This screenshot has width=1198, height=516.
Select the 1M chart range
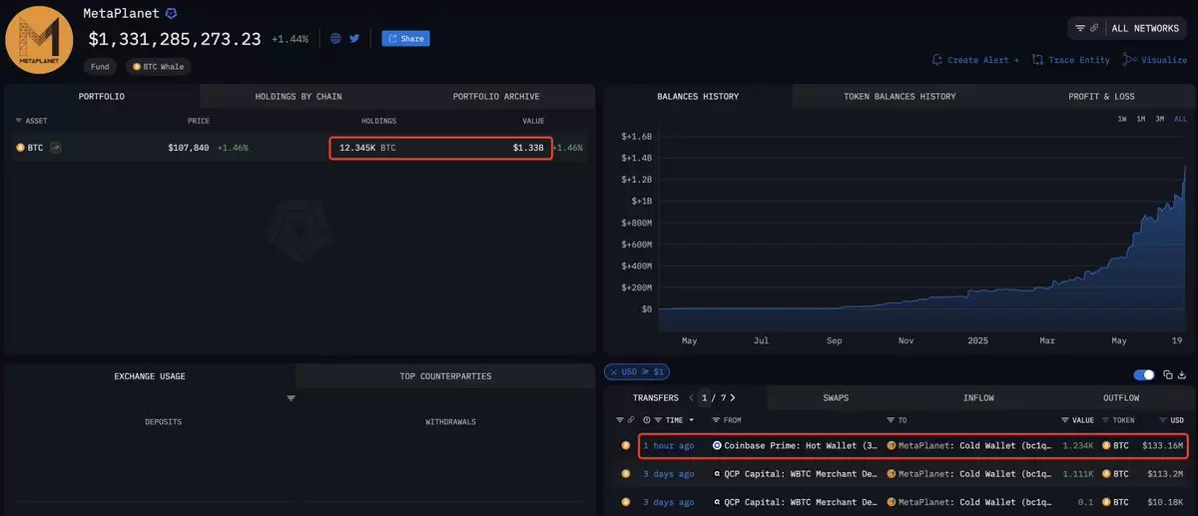pyautogui.click(x=1140, y=119)
